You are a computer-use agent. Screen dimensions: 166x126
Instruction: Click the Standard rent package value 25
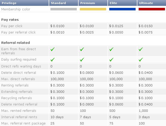(x=52, y=123)
